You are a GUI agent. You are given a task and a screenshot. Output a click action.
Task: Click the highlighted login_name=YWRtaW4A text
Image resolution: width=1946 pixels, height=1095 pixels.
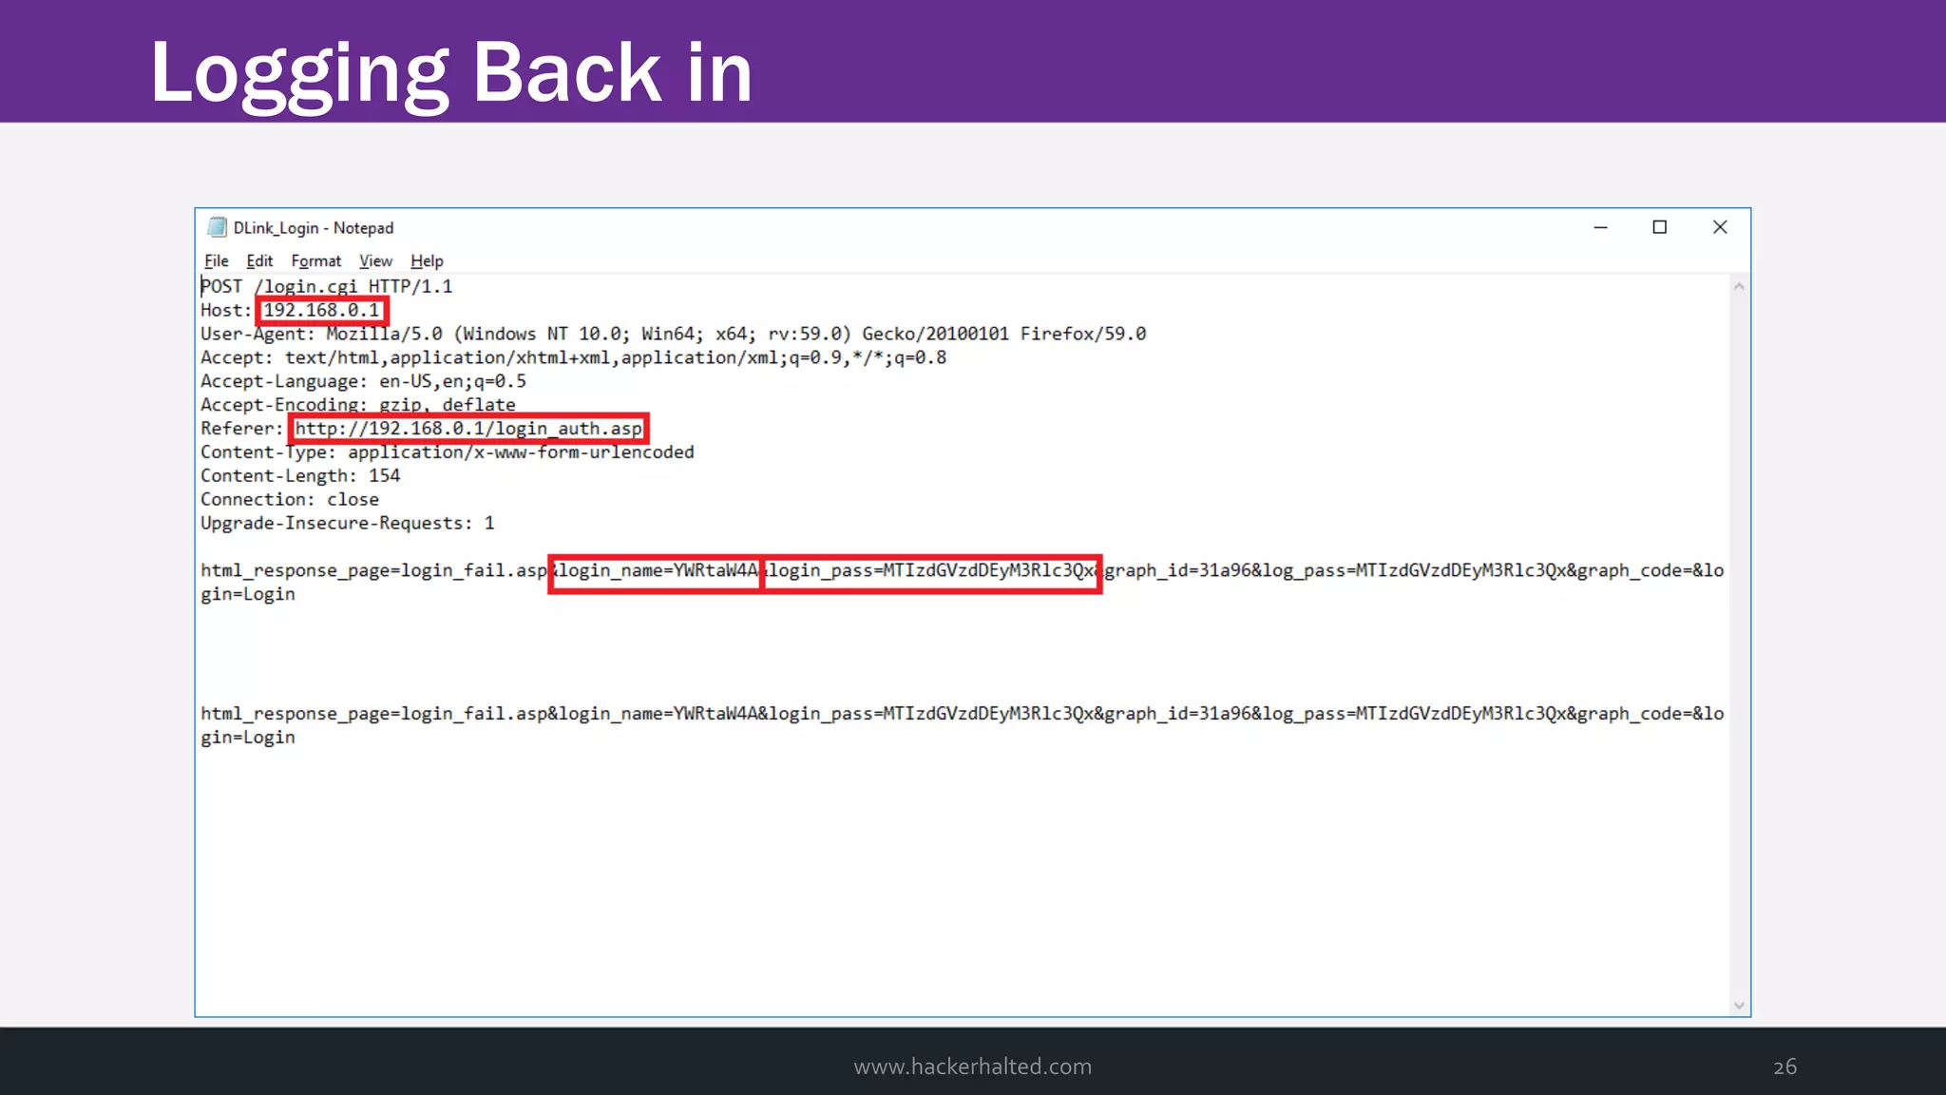click(656, 571)
